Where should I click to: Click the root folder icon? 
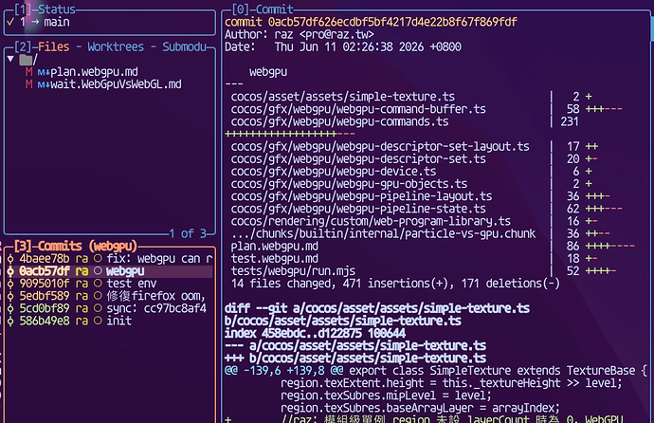[26, 60]
